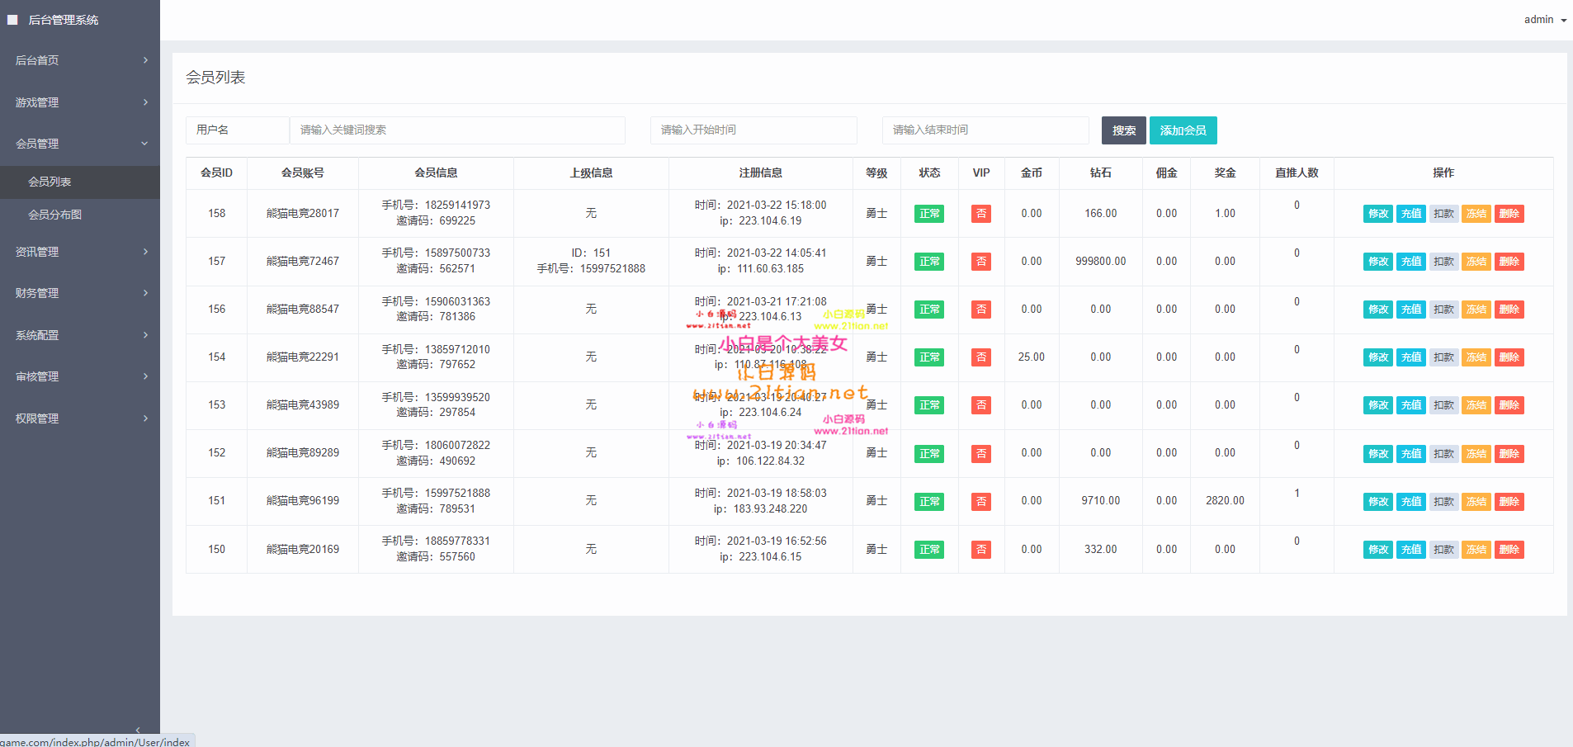Open the admin user dropdown

(x=1544, y=20)
